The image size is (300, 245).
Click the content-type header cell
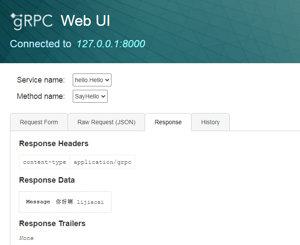pyautogui.click(x=45, y=162)
